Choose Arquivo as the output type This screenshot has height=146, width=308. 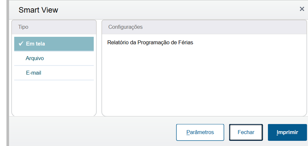click(x=35, y=58)
